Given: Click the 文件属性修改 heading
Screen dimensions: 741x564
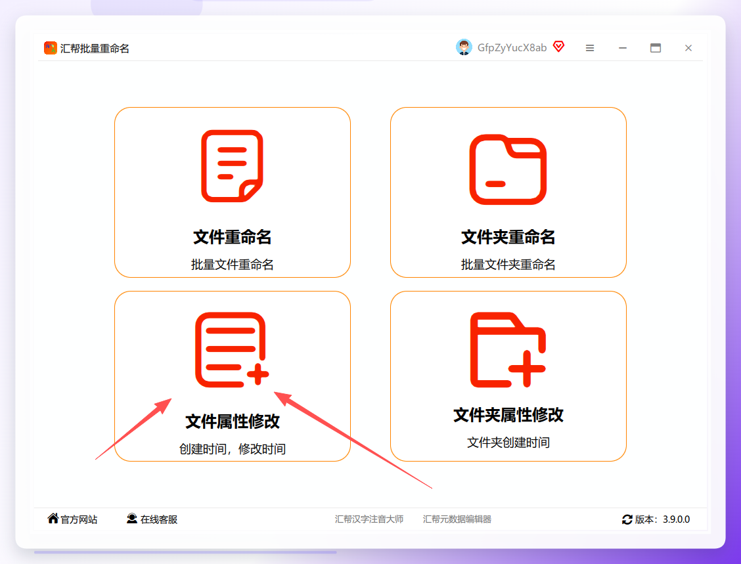Looking at the screenshot, I should point(232,422).
